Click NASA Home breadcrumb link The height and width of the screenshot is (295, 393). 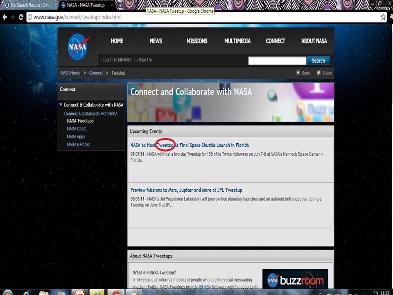click(x=70, y=73)
